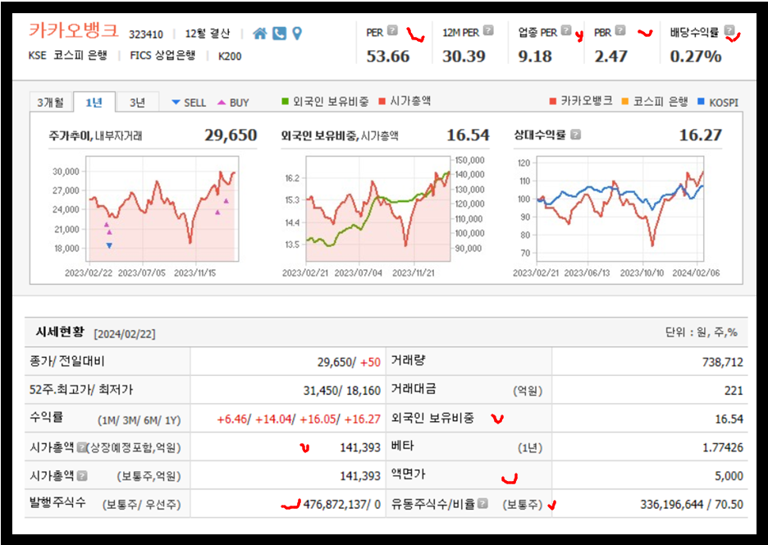
Task: Switch to the 3년 chart tab
Action: [x=138, y=102]
